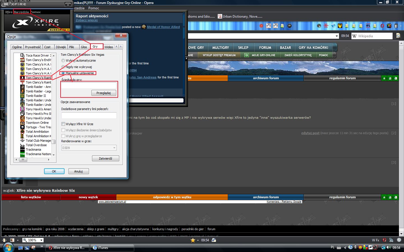Open the Windows Start orb
Viewport: 404px width, 252px height.
(x=8, y=248)
